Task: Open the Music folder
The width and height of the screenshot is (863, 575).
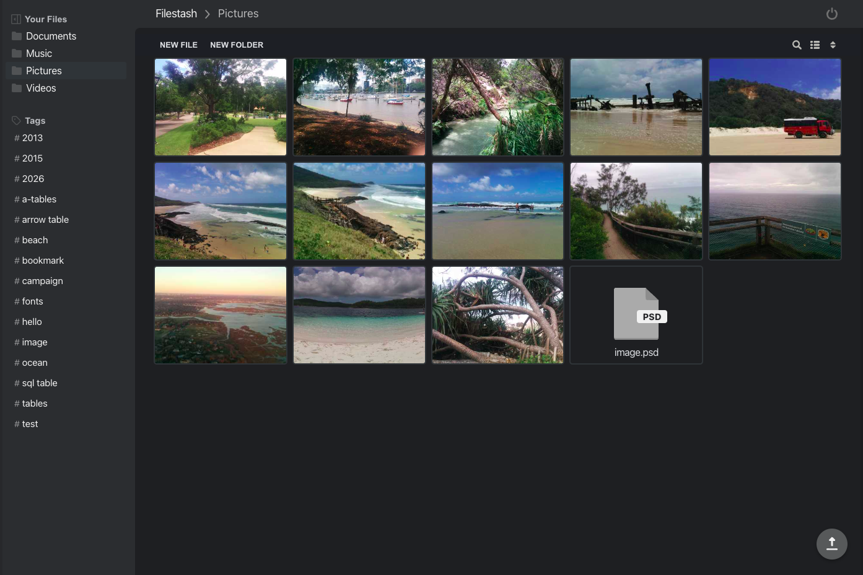Action: point(66,53)
